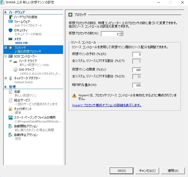Click the VM reserve (%) field
The width and height of the screenshot is (188, 177).
tap(137, 54)
